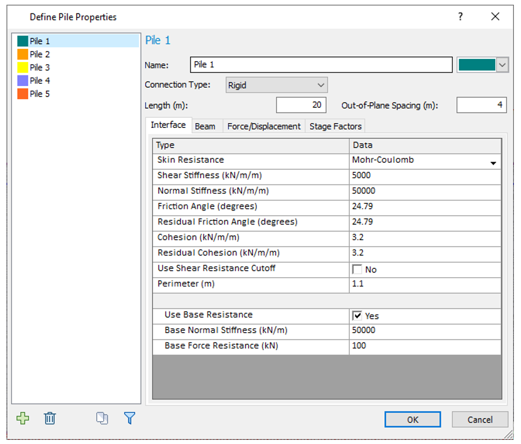The height and width of the screenshot is (444, 521).
Task: Click the Perimeter (m) value 1.1
Action: pos(425,284)
